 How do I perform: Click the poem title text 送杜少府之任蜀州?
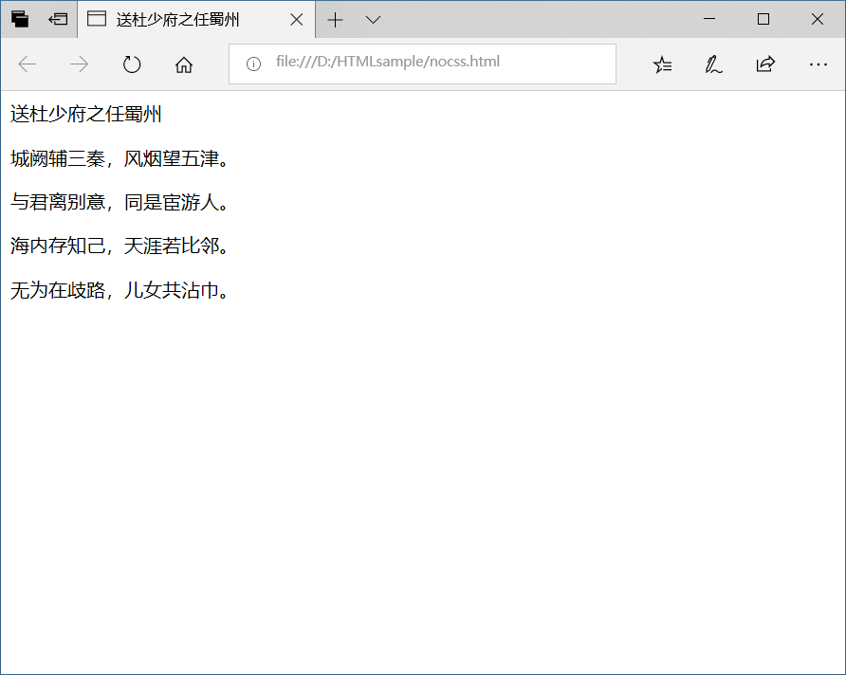point(86,116)
